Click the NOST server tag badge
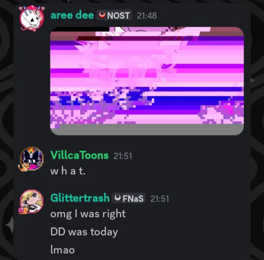The image size is (264, 260). coord(114,15)
